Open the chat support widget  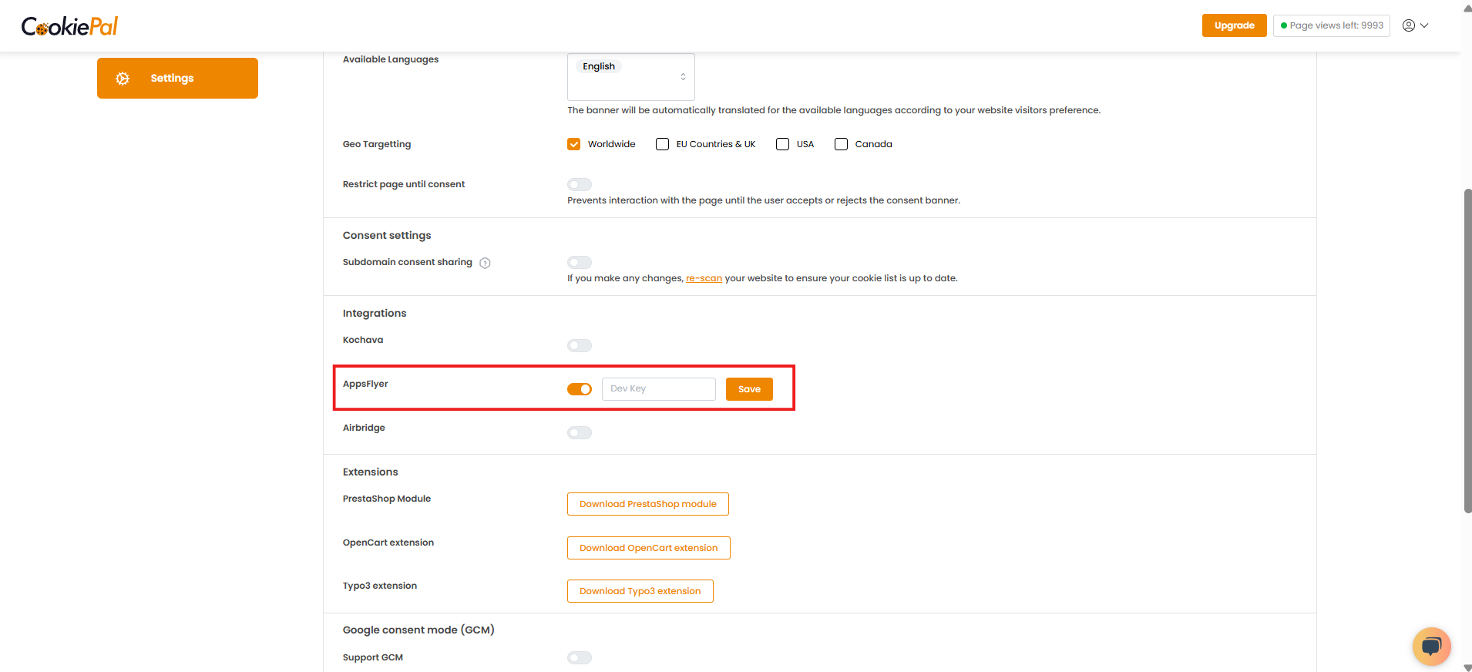pos(1431,646)
